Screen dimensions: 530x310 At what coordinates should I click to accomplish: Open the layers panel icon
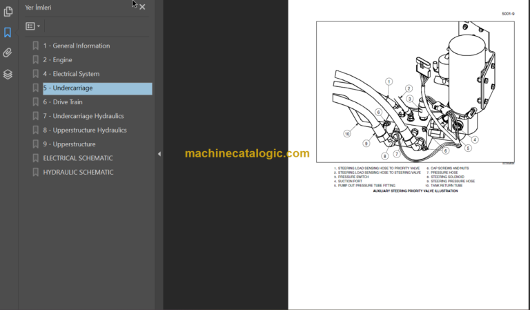8,74
